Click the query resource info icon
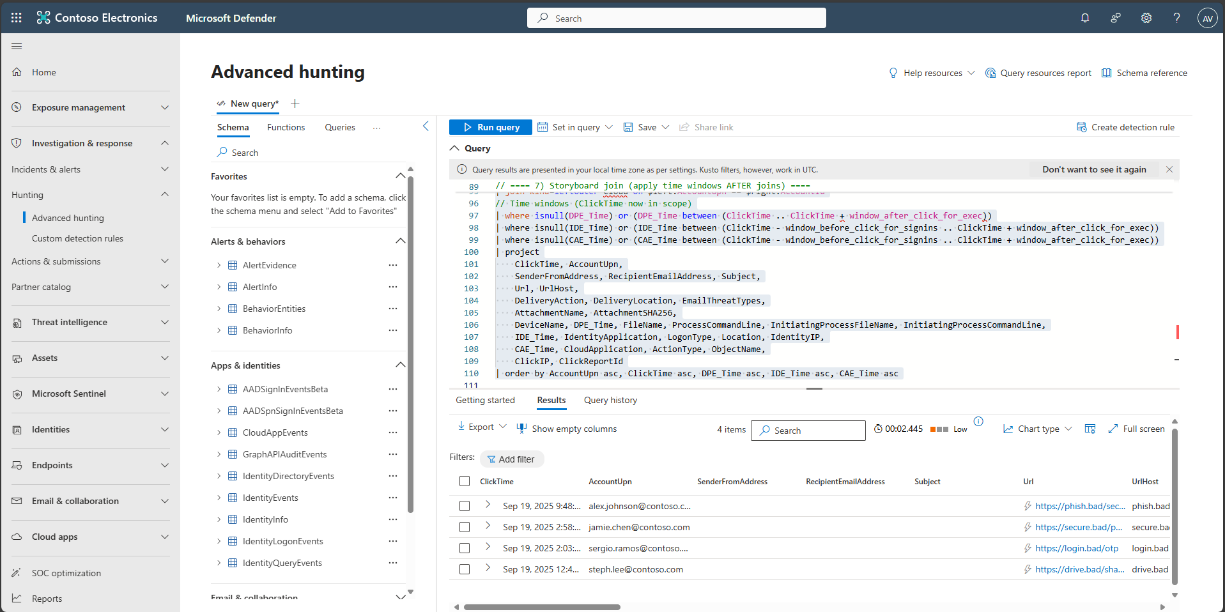This screenshot has height=612, width=1225. tap(978, 422)
